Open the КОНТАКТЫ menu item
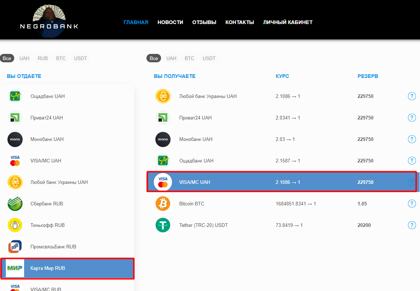Screen dimensions: 420x291 240,22
